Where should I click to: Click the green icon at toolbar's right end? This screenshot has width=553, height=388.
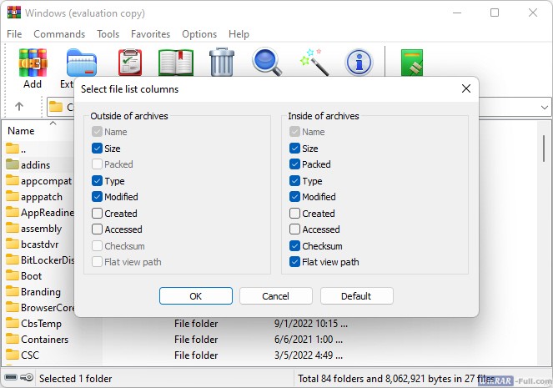[412, 63]
